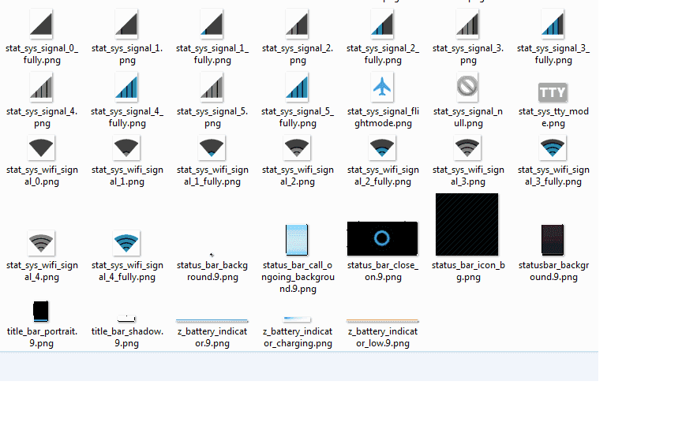Click the label "status_bar_icon_bg.png"
The image size is (682, 426).
point(468,271)
